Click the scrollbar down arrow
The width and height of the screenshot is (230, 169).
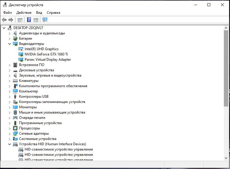[226, 158]
